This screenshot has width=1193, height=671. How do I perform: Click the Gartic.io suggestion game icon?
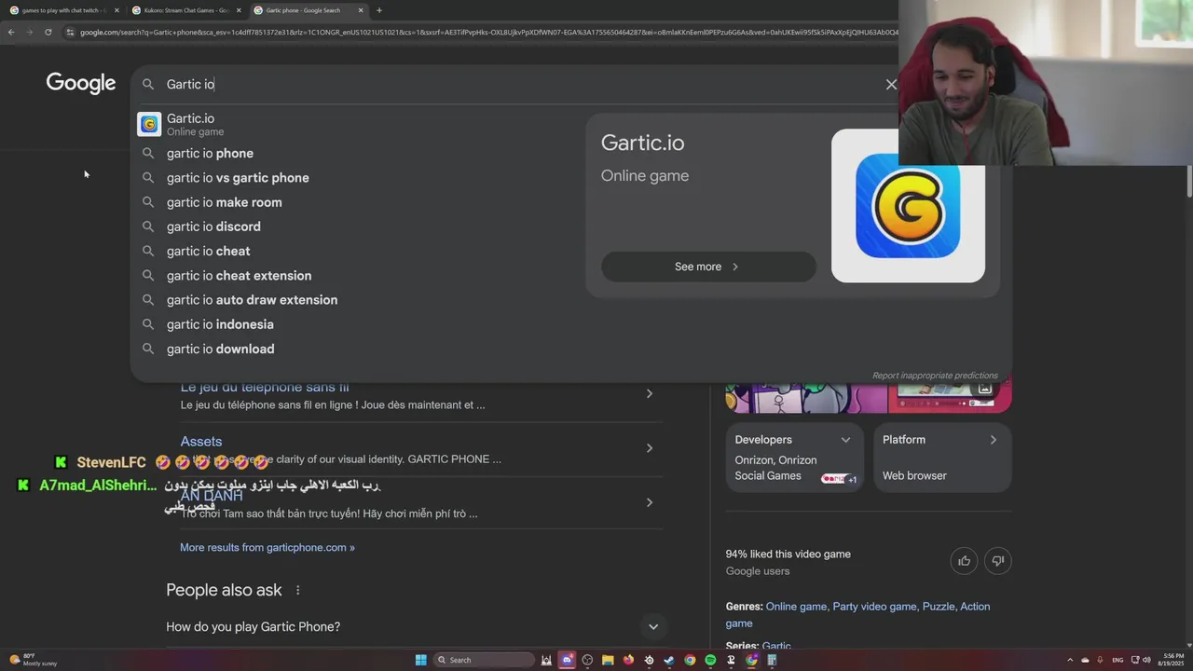[149, 124]
